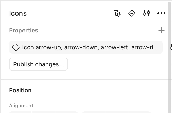Viewport: 172px width, 113px height.
Task: Click the select matching layers icon
Action: [x=117, y=14]
